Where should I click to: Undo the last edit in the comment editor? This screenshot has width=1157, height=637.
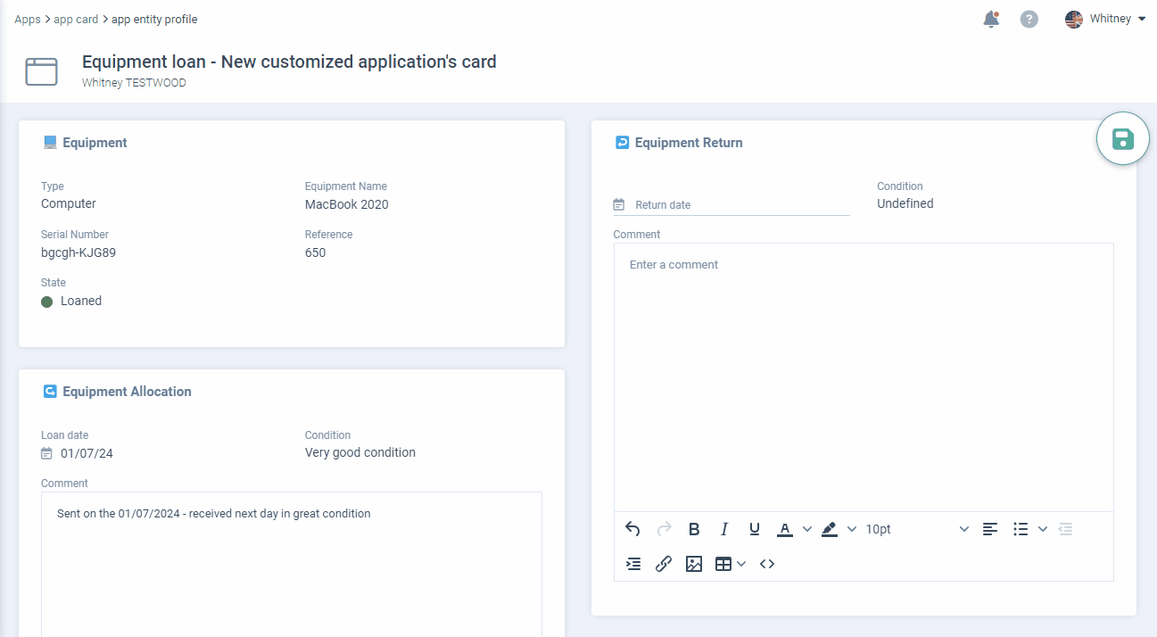[632, 529]
